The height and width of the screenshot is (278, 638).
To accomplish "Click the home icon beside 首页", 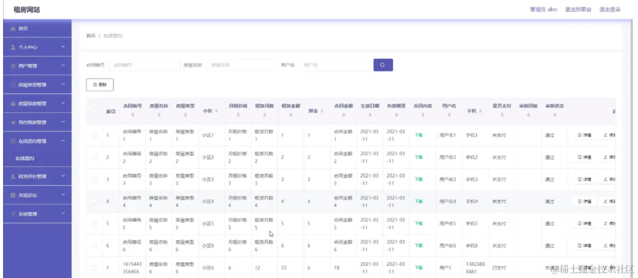I will pyautogui.click(x=13, y=28).
